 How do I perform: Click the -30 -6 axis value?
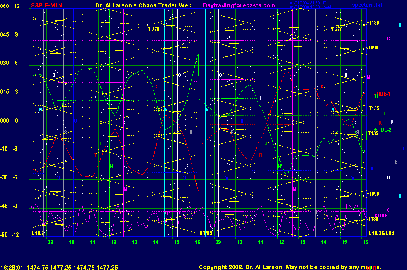10,177
